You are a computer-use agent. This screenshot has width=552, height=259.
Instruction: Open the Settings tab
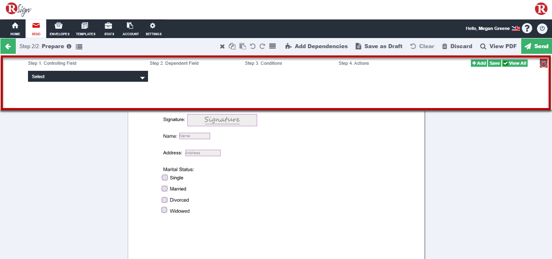point(153,29)
